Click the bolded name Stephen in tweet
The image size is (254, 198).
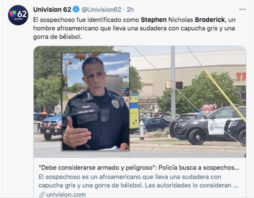click(x=153, y=20)
